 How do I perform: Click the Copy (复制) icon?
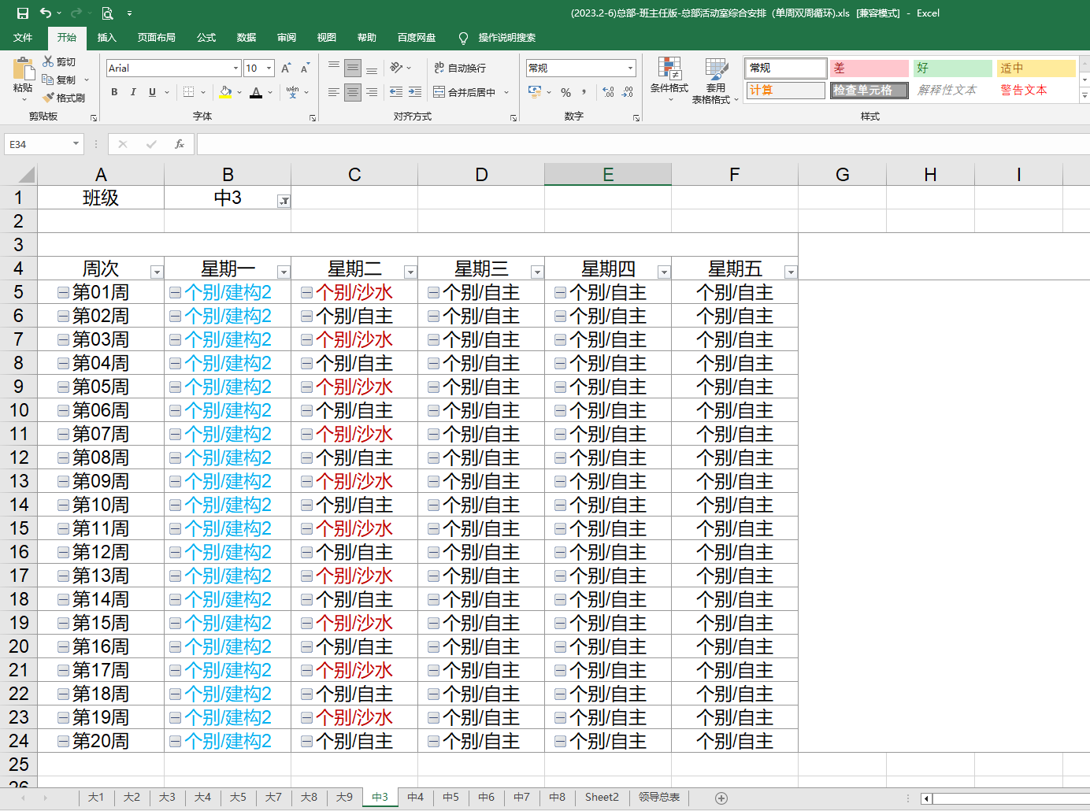(x=48, y=80)
